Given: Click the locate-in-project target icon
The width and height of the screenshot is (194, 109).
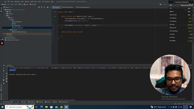Looking at the screenshot, I should pyautogui.click(x=39, y=7).
